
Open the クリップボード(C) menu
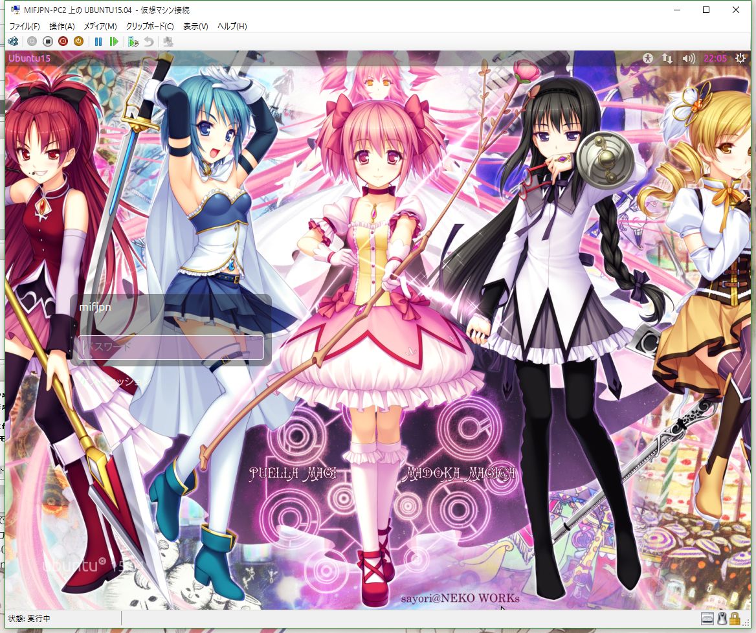pos(150,26)
